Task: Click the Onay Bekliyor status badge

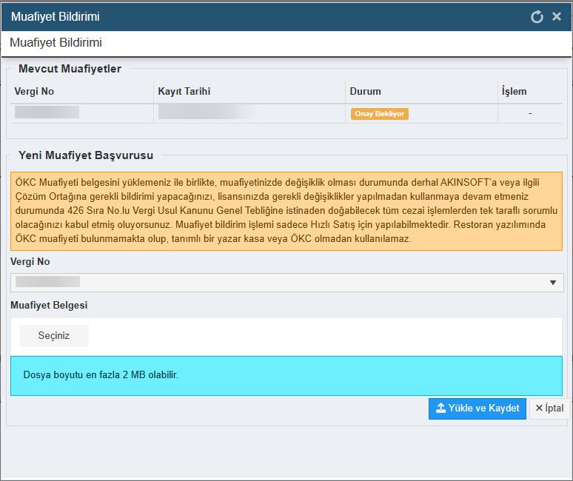Action: [x=379, y=114]
